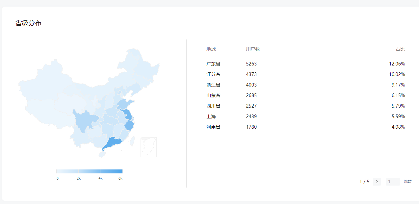The height and width of the screenshot is (204, 419).
Task: Click percentage 9.17%
Action: coord(398,85)
